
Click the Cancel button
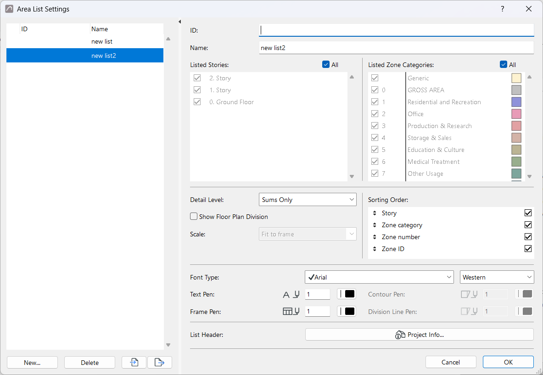[451, 362]
